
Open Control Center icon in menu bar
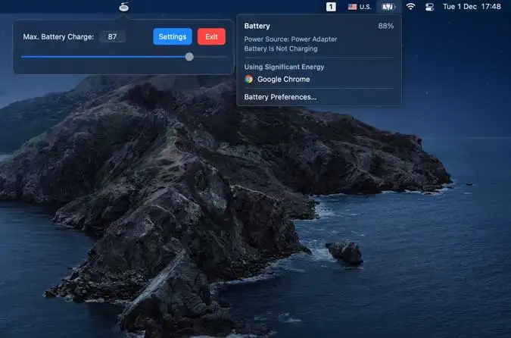[429, 7]
